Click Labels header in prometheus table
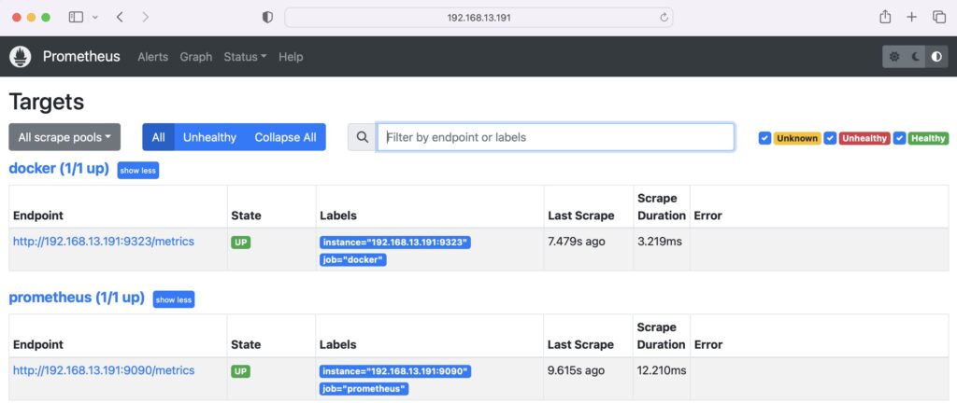The height and width of the screenshot is (403, 957). click(338, 344)
